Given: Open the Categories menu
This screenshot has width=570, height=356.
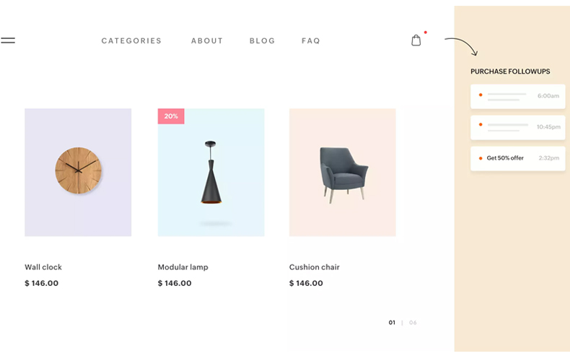Looking at the screenshot, I should point(131,40).
